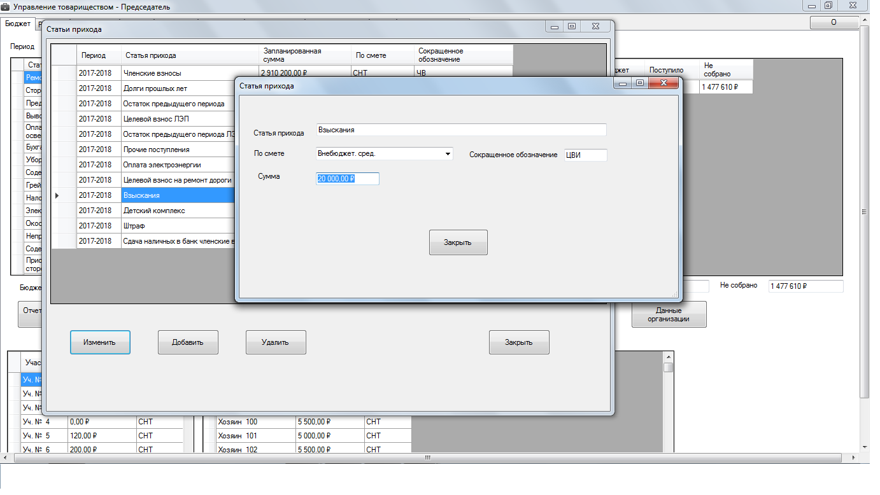Click the Сокращенное обозначение field with ЦВИ
Image resolution: width=880 pixels, height=495 pixels.
click(585, 155)
